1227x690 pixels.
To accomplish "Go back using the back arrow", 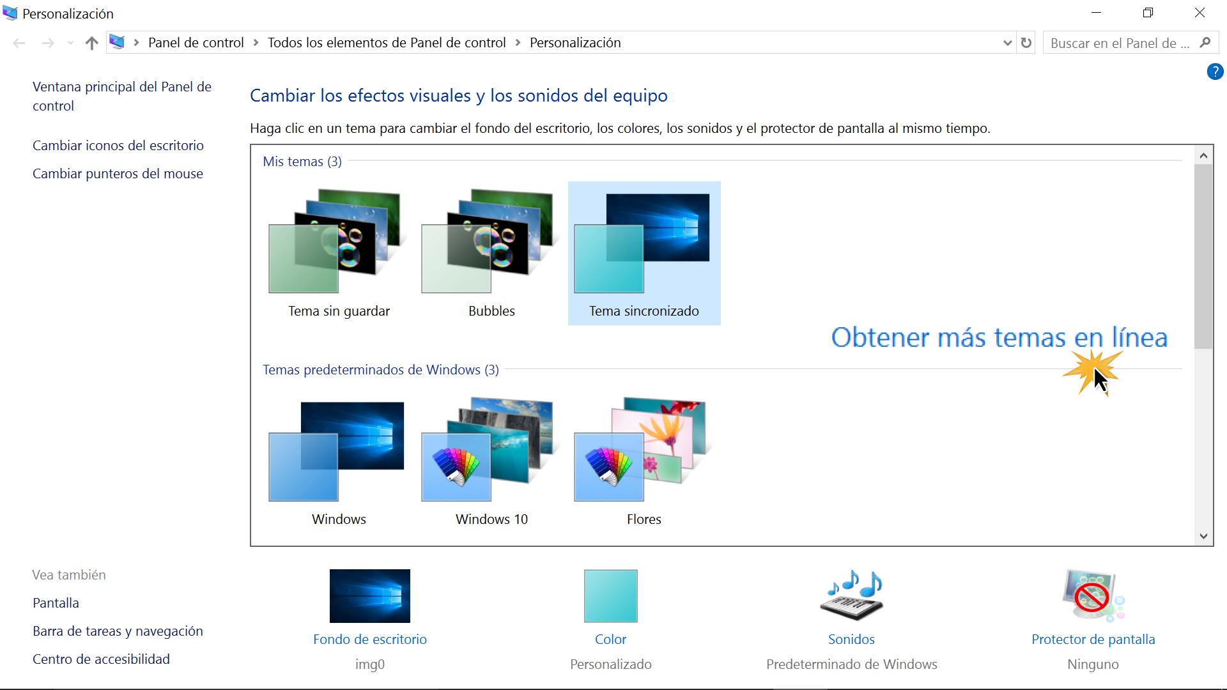I will pos(19,43).
